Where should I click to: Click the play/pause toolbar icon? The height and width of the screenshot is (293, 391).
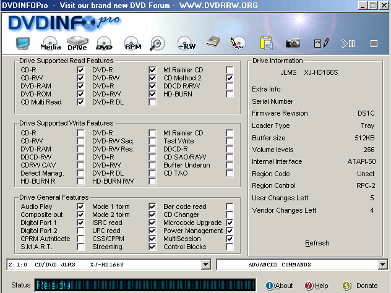click(x=348, y=44)
